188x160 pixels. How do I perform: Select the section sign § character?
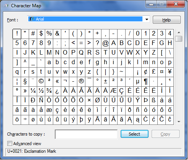pos(25,82)
